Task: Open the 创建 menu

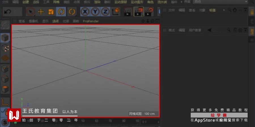Action: click(x=26, y=2)
